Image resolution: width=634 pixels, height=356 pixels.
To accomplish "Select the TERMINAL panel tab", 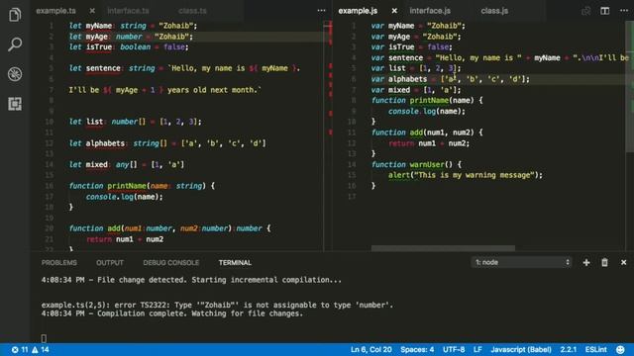I will (x=235, y=263).
